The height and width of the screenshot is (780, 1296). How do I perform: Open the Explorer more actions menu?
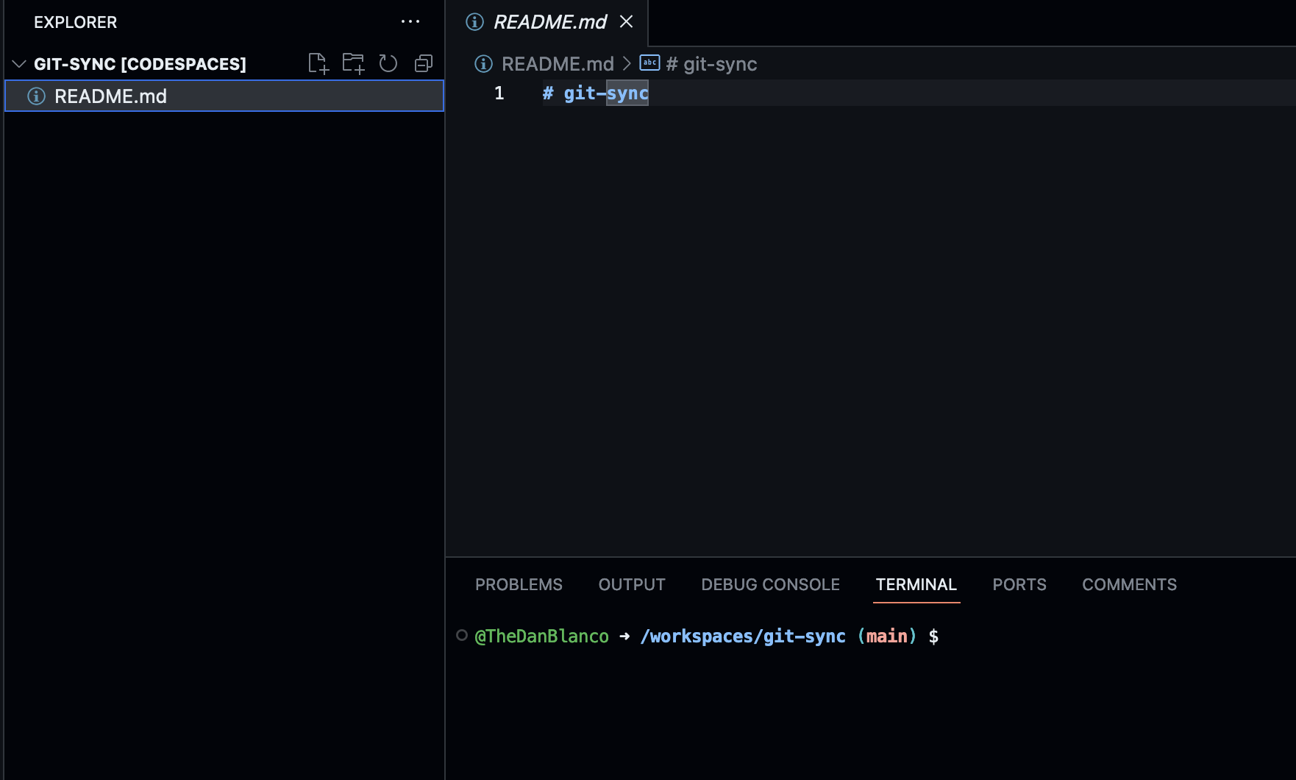pyautogui.click(x=410, y=21)
